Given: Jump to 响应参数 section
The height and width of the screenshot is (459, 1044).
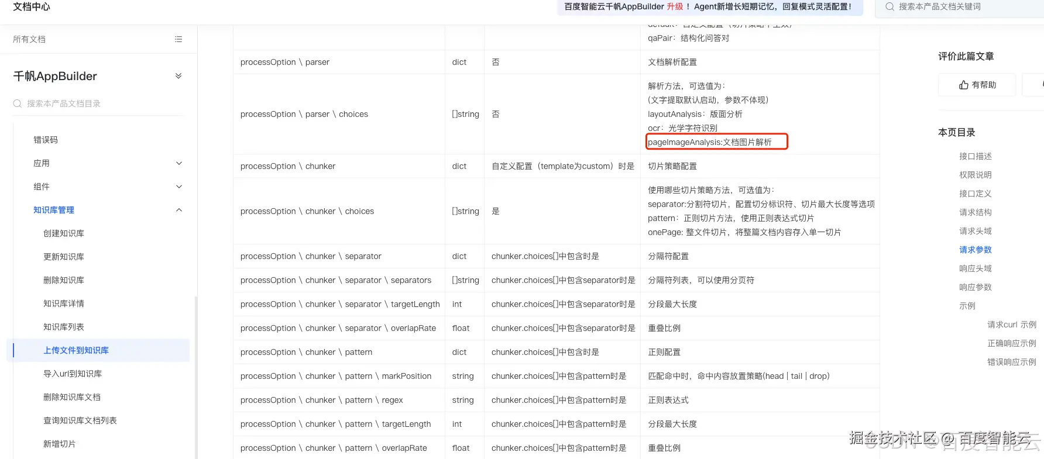Looking at the screenshot, I should [x=976, y=287].
